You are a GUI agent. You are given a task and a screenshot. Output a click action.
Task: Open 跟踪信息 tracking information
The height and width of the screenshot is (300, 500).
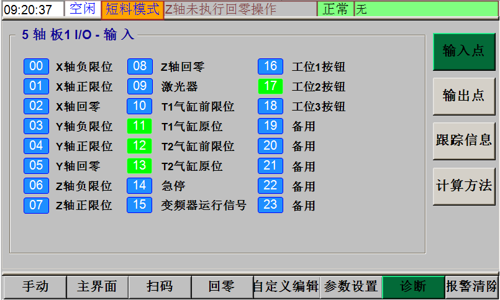point(463,141)
